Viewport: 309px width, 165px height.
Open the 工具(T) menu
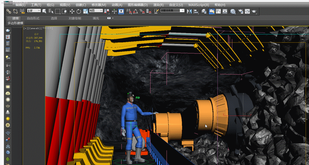click(36, 5)
